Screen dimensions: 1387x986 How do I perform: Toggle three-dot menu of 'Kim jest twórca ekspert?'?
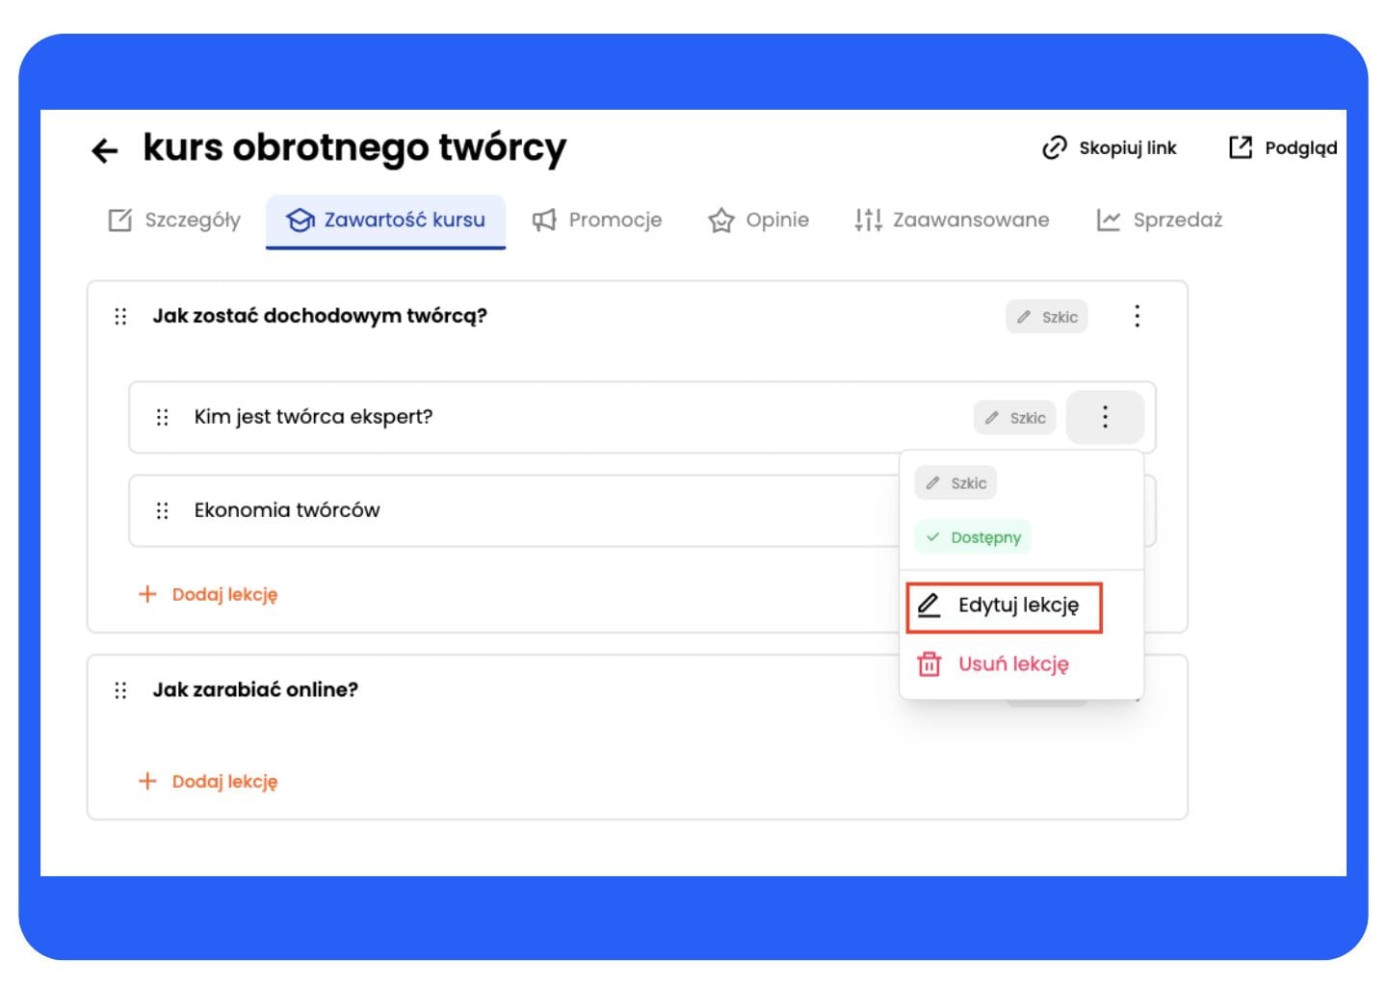1105,417
